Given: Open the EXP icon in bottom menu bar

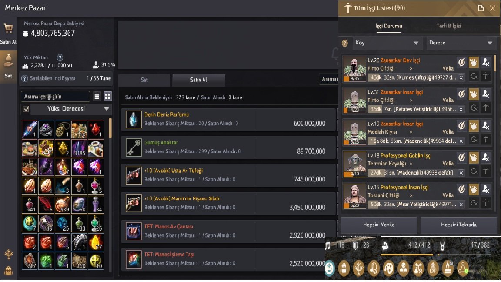Looking at the screenshot, I should click(x=433, y=268).
